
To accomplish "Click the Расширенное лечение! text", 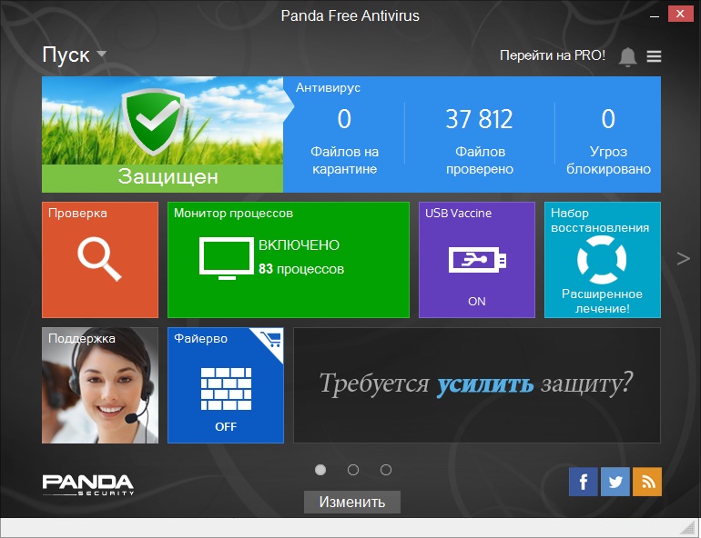I will click(x=602, y=301).
